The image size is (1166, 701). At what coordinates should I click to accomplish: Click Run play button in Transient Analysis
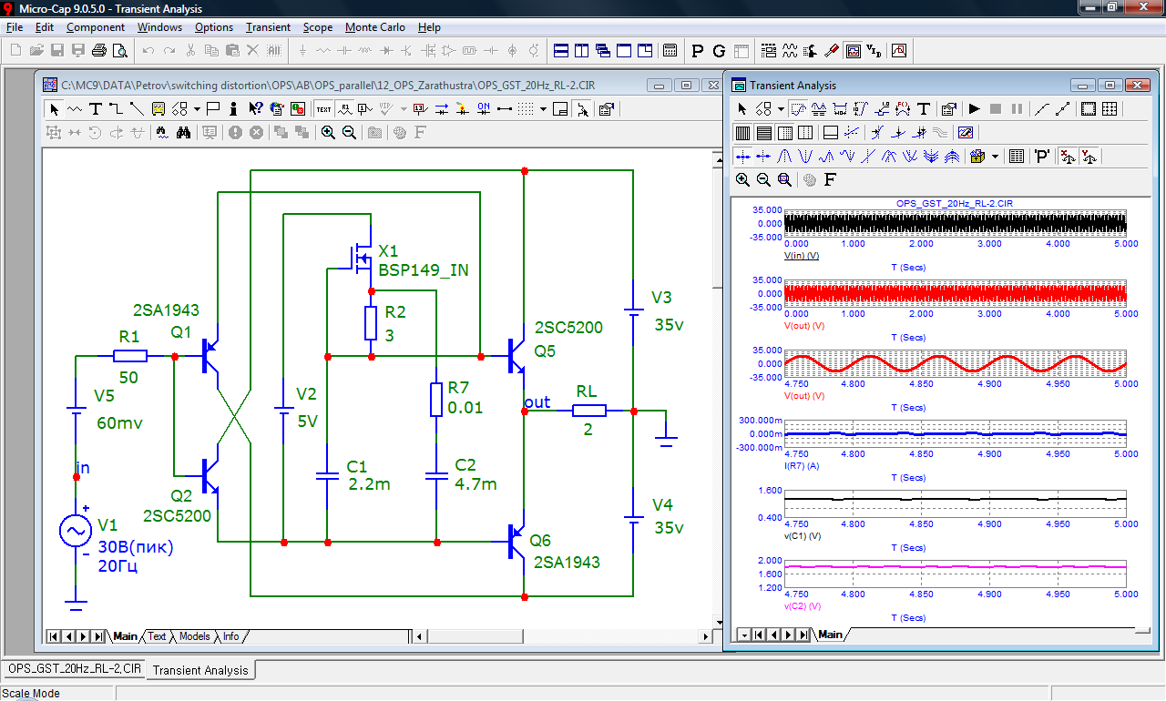pos(974,109)
